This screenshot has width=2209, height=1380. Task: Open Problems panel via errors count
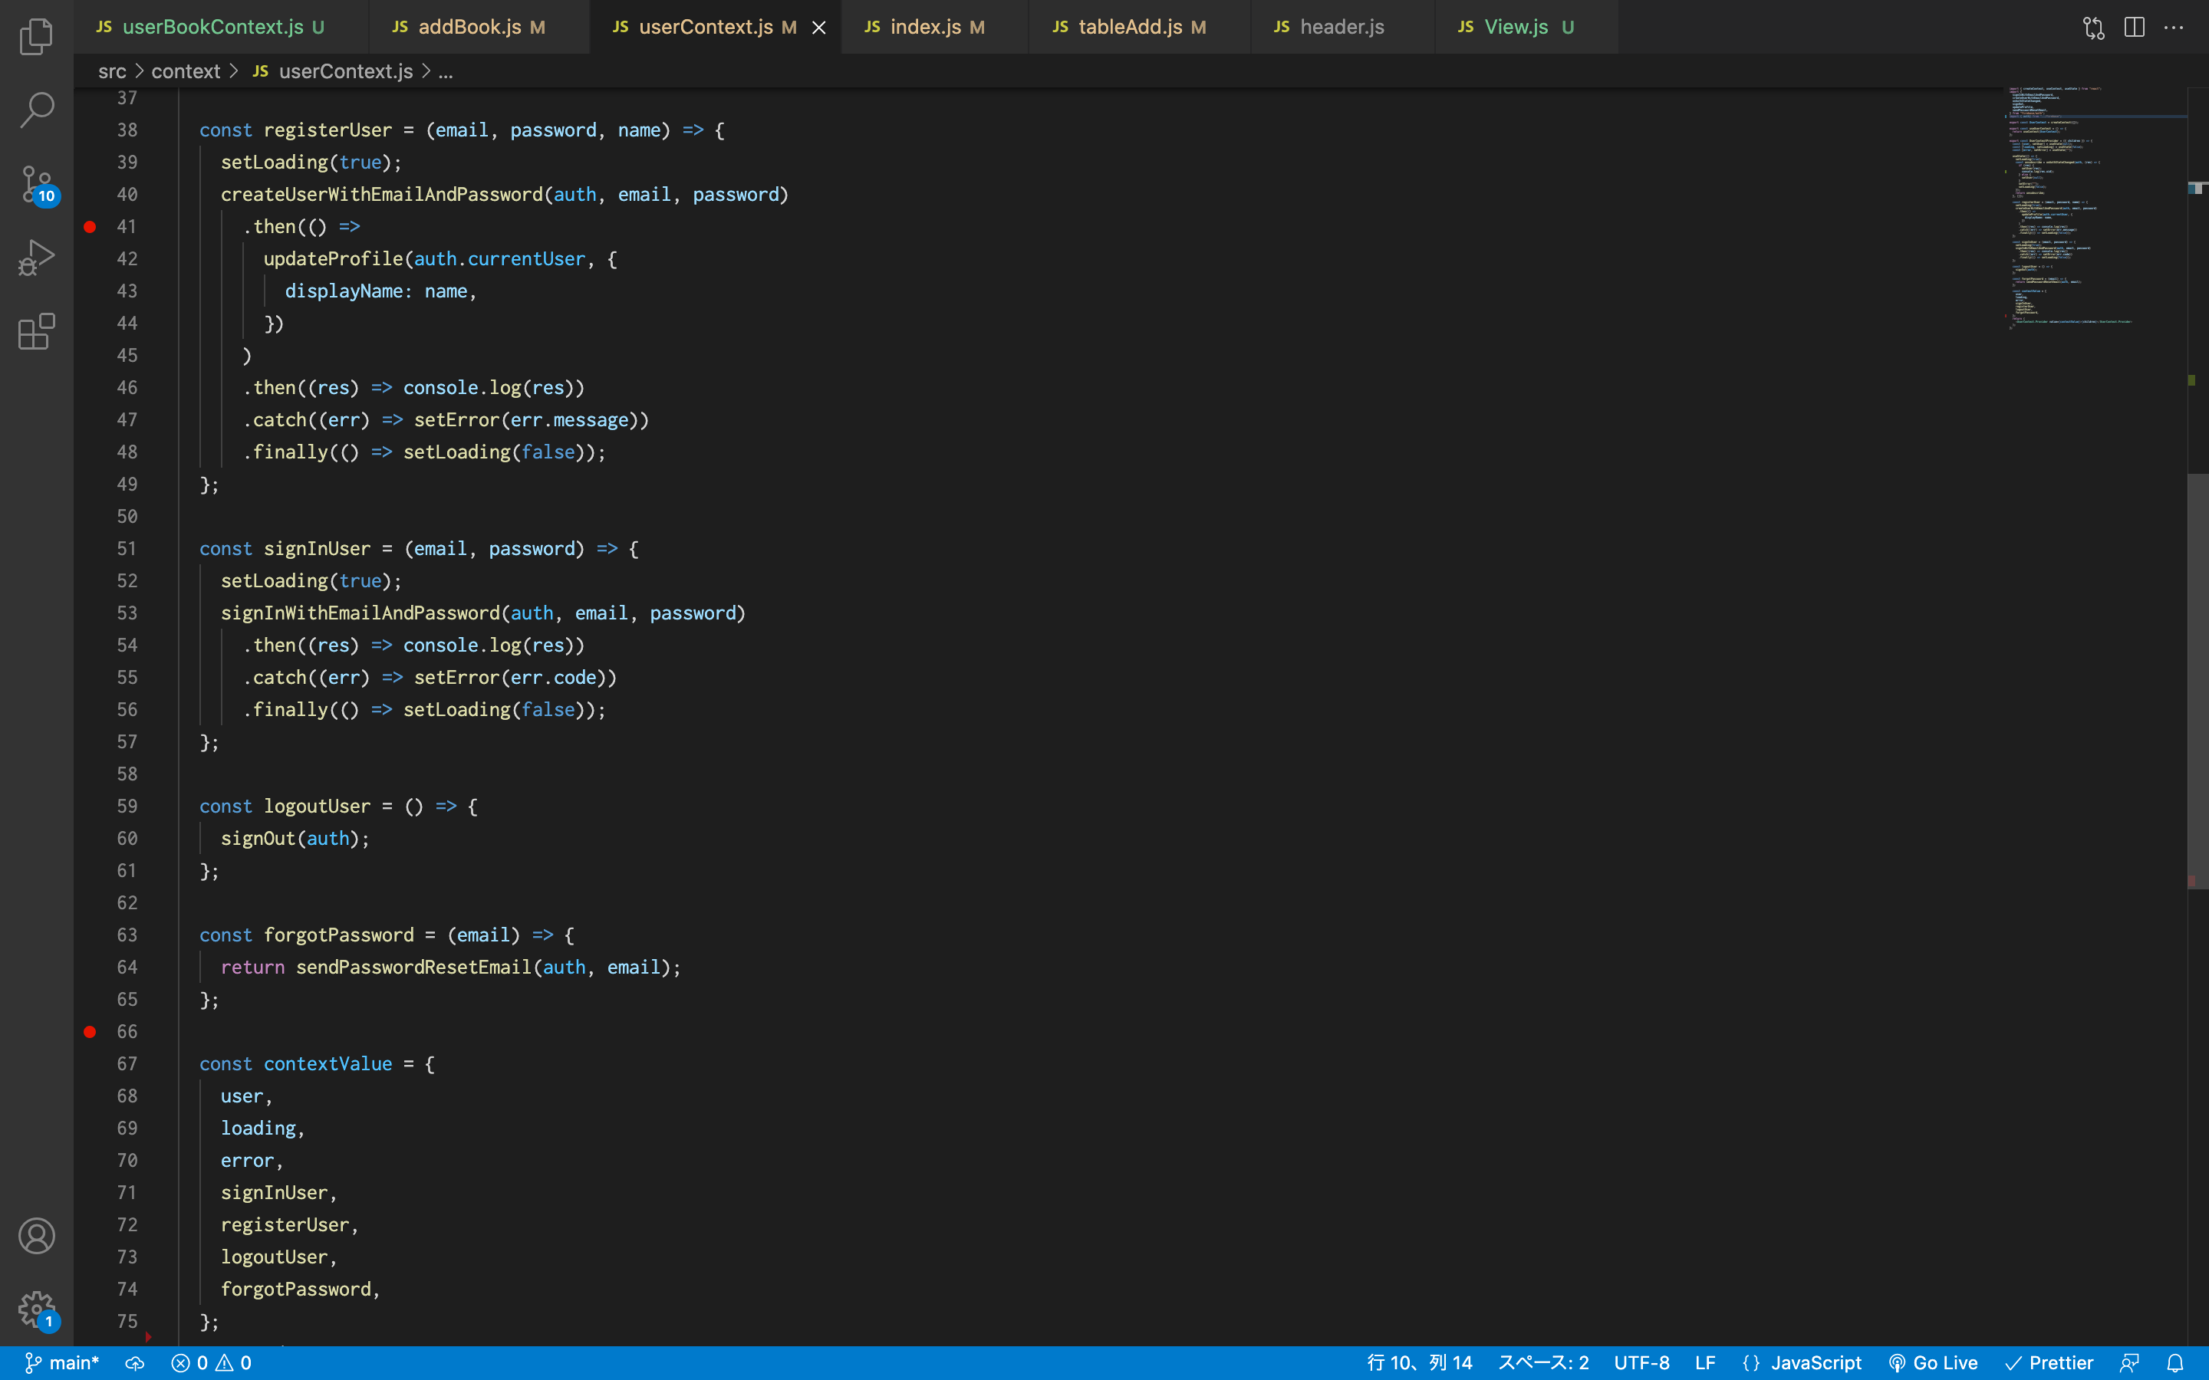tap(211, 1362)
